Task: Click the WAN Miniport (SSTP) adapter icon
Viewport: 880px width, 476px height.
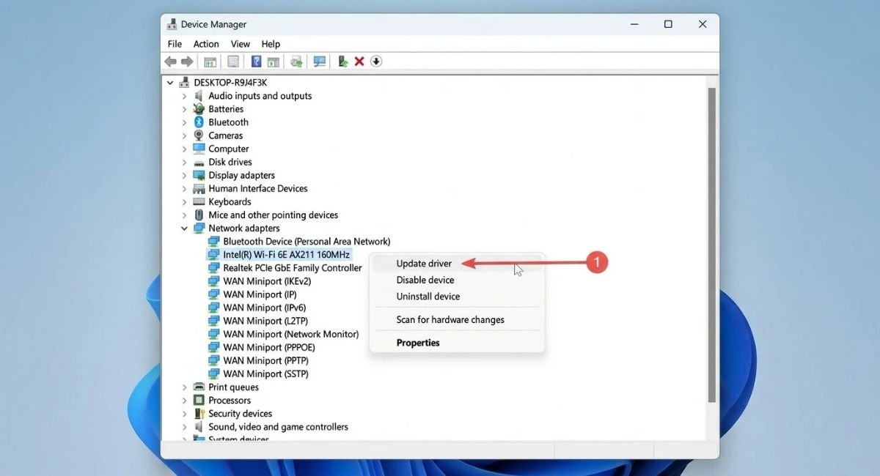Action: [213, 373]
